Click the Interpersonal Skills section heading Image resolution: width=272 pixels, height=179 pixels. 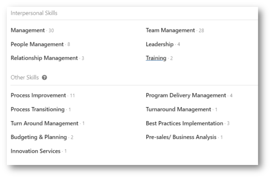34,13
